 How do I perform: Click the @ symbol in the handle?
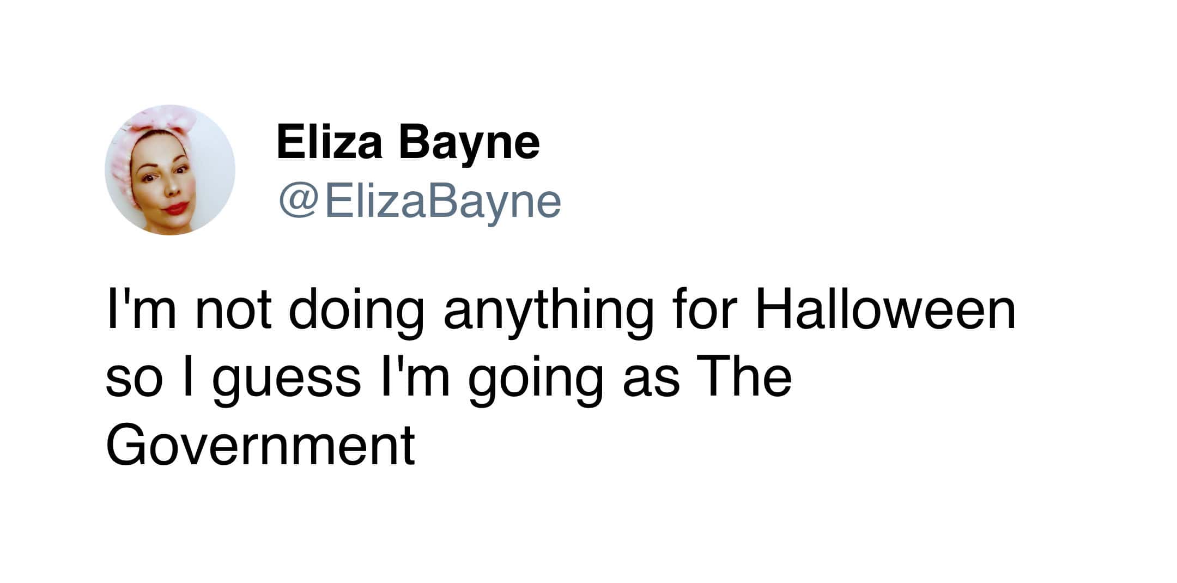click(x=299, y=201)
